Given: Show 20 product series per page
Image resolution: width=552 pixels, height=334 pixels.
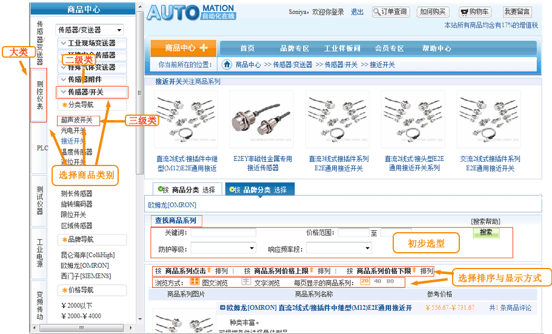Looking at the screenshot, I should [365, 281].
